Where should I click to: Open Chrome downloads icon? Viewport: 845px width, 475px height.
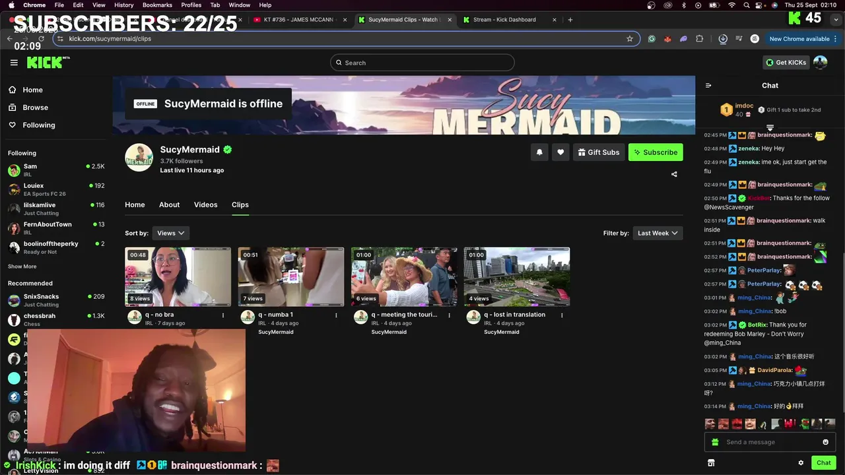[723, 39]
